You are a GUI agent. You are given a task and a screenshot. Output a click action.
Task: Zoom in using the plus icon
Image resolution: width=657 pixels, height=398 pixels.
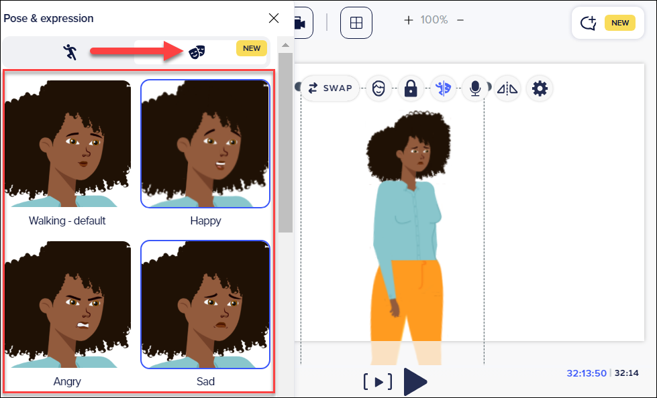(409, 20)
